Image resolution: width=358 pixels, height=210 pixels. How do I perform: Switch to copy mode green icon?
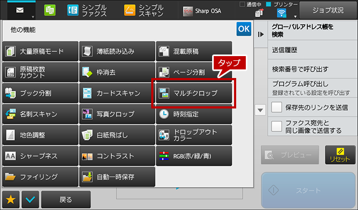point(50,11)
